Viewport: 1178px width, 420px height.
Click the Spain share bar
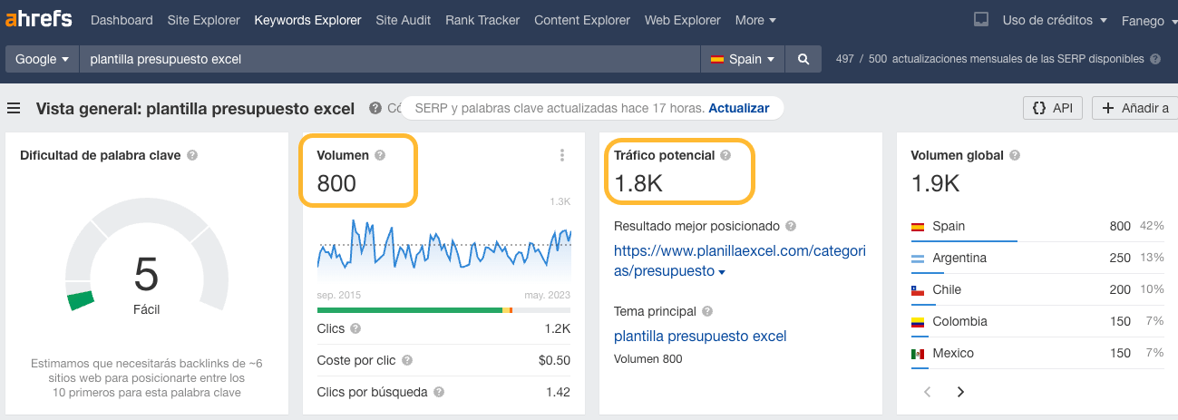963,240
